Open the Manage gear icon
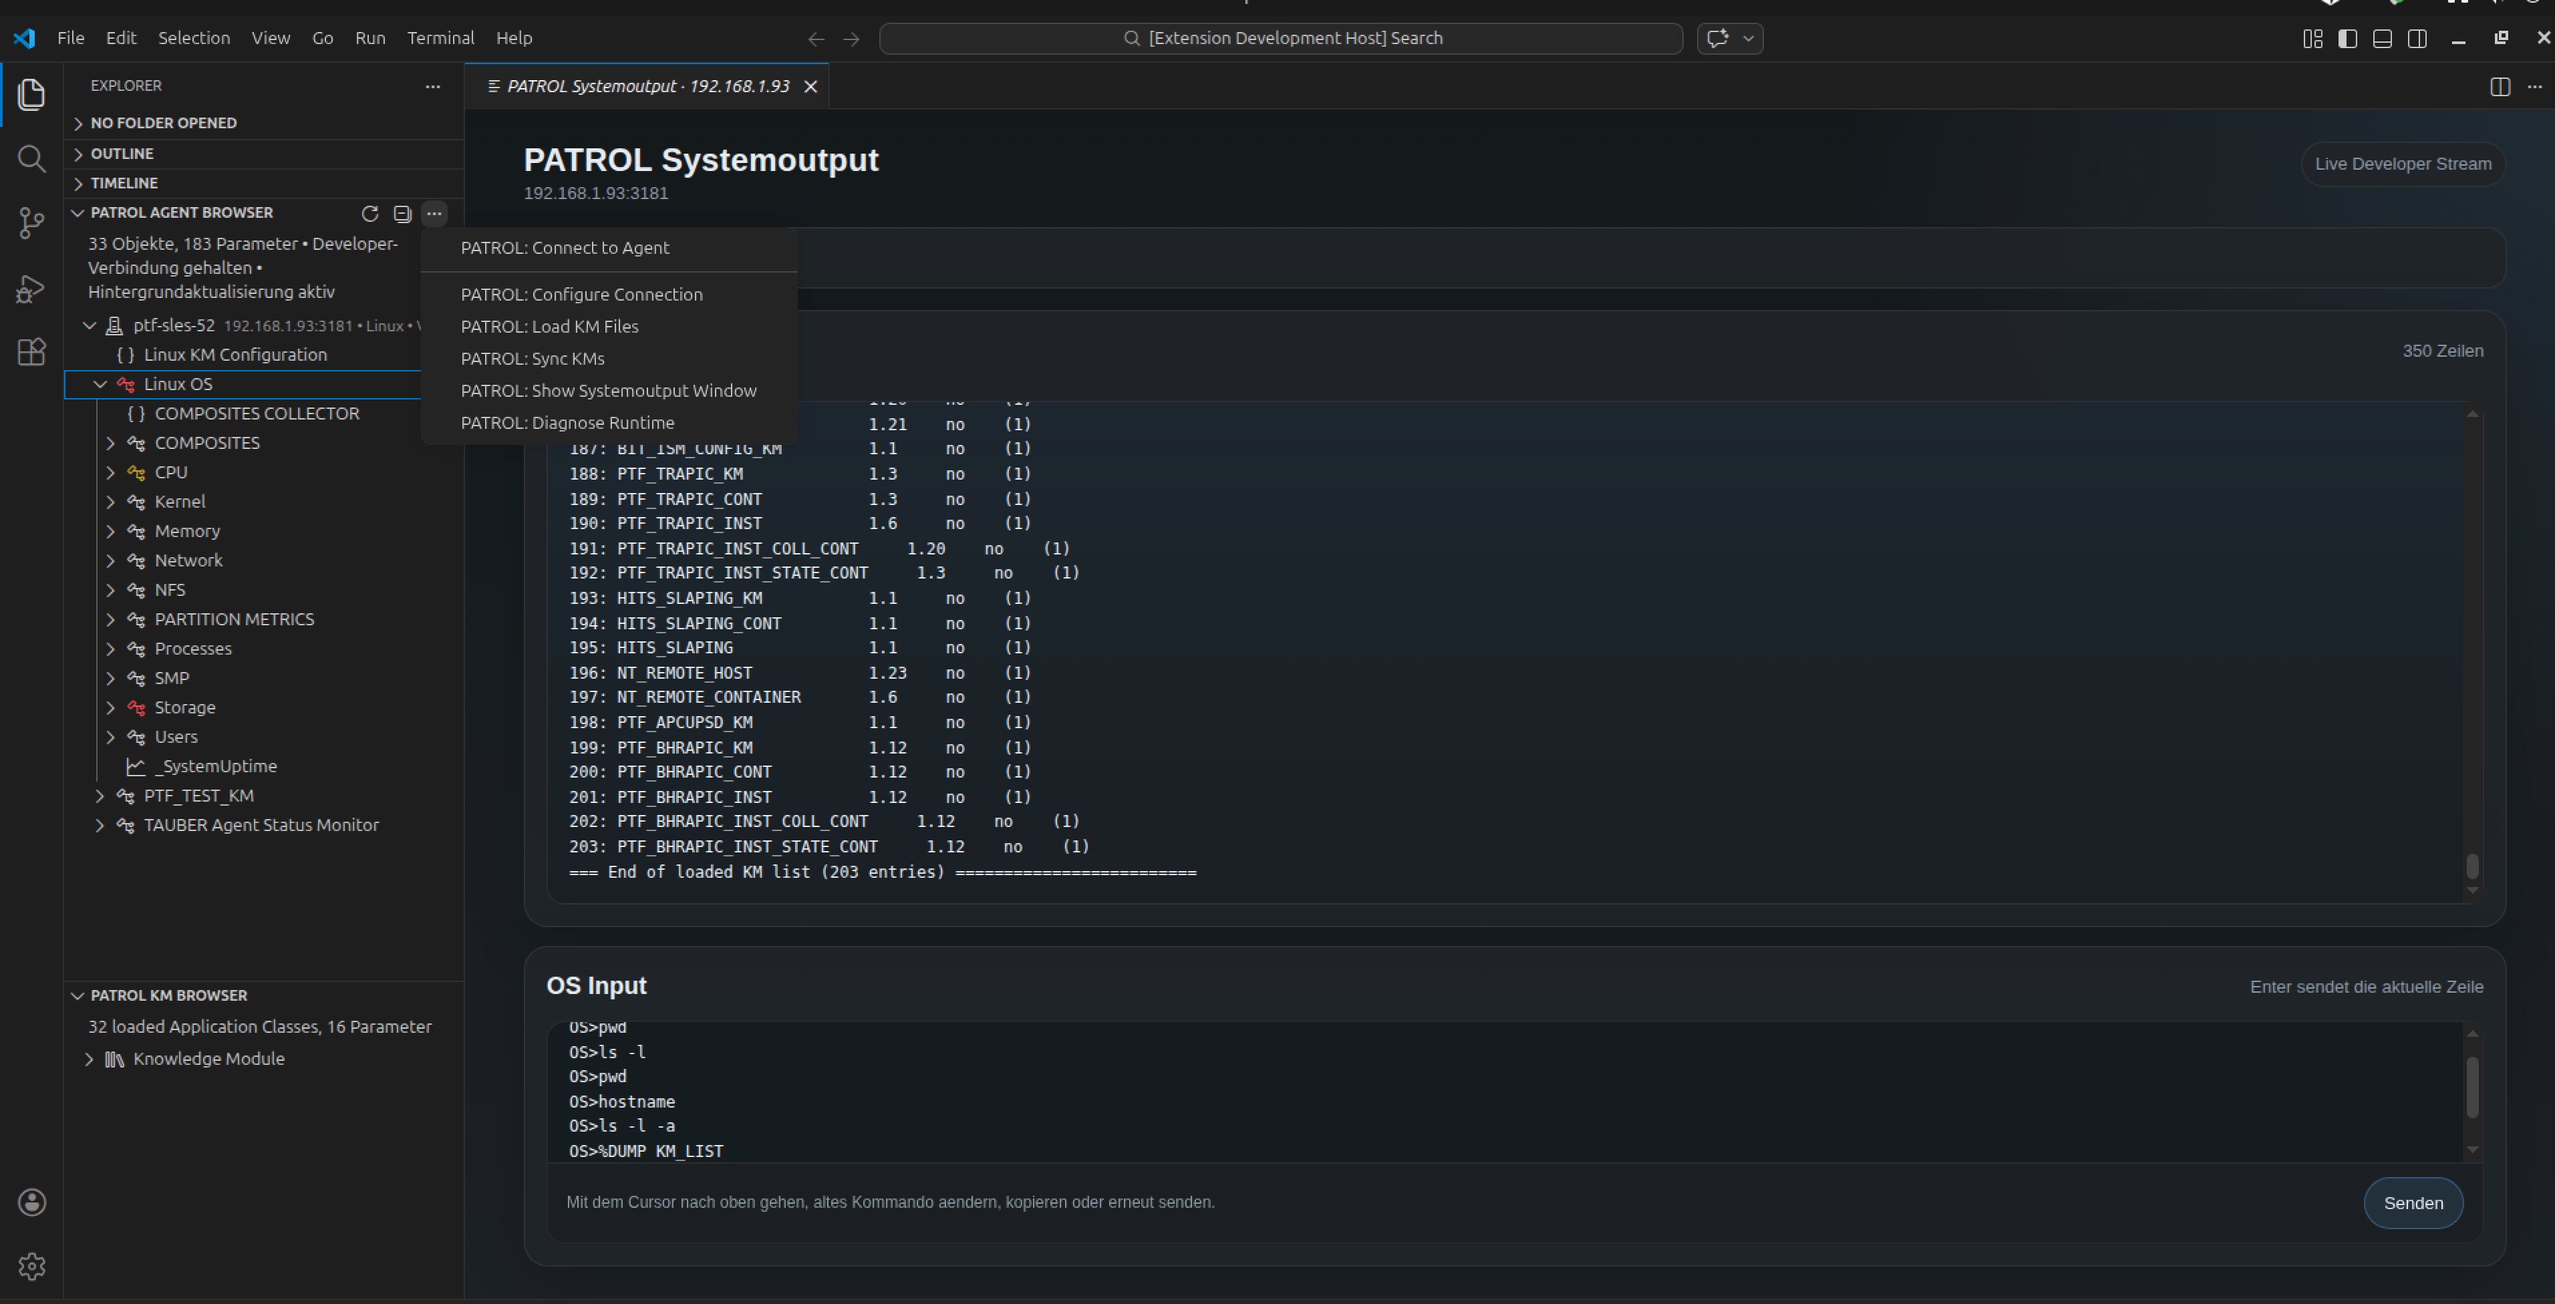 point(32,1267)
